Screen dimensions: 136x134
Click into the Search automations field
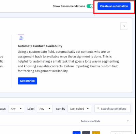112,109
